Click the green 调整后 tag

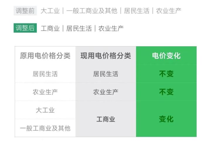[25, 28]
